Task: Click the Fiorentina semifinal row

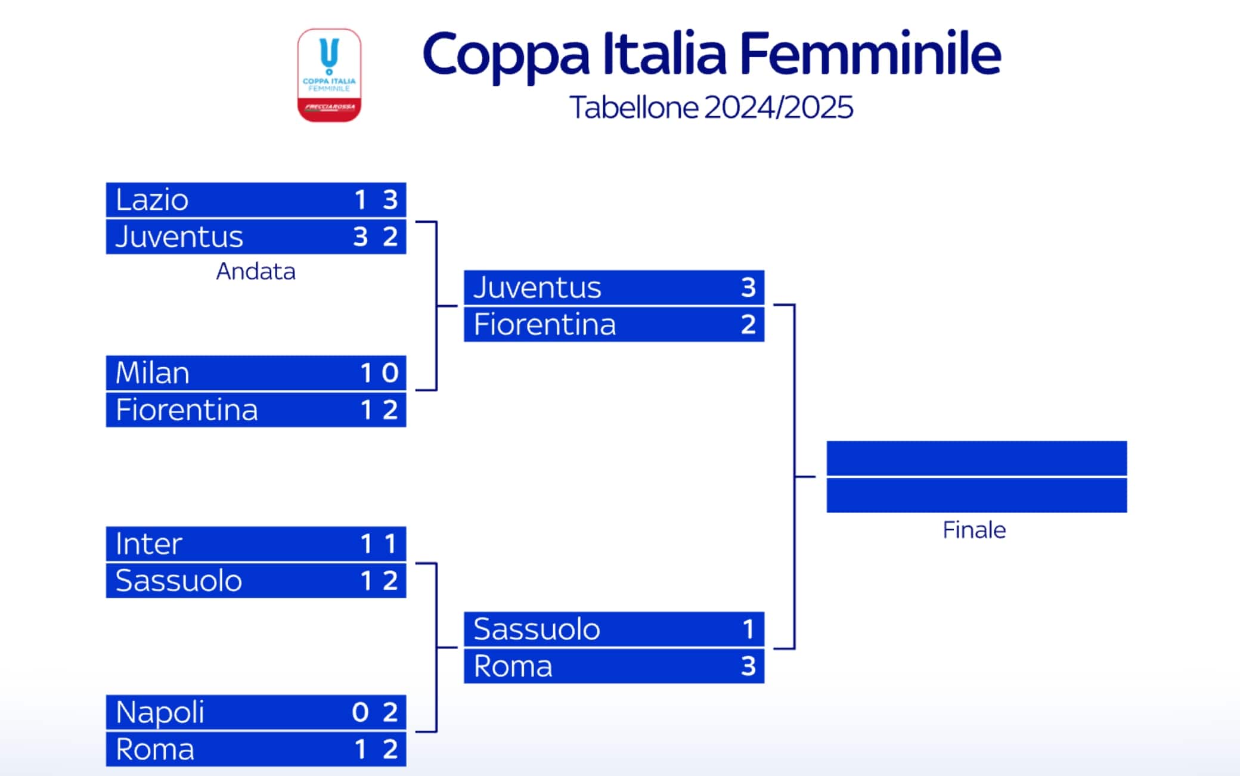Action: 613,325
